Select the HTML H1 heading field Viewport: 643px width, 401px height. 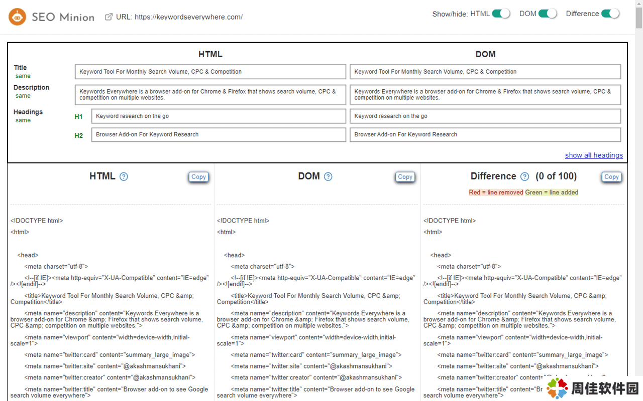[219, 116]
